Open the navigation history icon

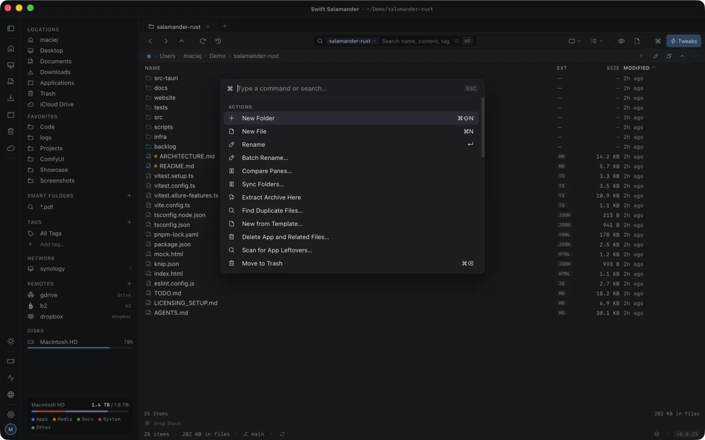pyautogui.click(x=218, y=41)
